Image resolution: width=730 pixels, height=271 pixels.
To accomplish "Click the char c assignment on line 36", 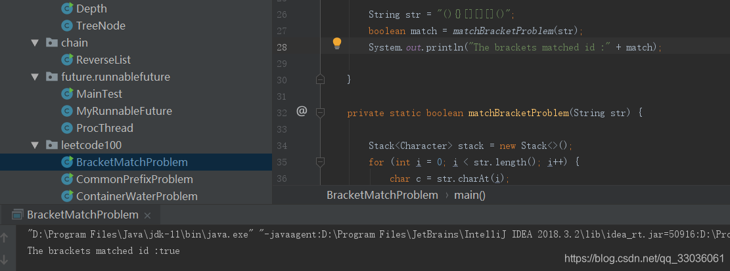I will coord(449,178).
